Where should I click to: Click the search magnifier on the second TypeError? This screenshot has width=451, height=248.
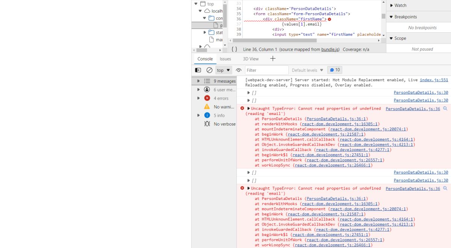(445, 189)
